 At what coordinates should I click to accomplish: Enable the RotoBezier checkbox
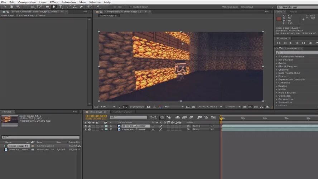tap(131, 7)
